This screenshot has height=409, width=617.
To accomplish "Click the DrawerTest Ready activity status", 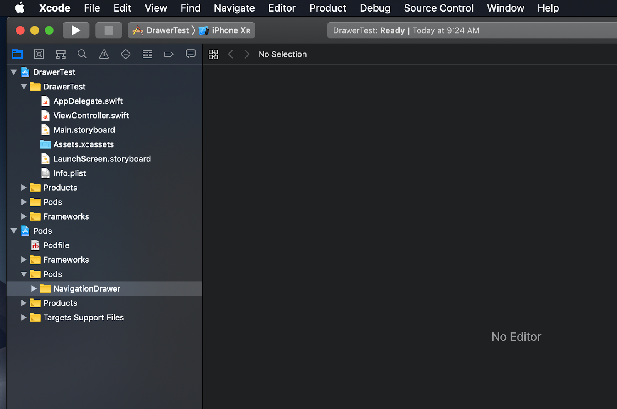I will 472,30.
